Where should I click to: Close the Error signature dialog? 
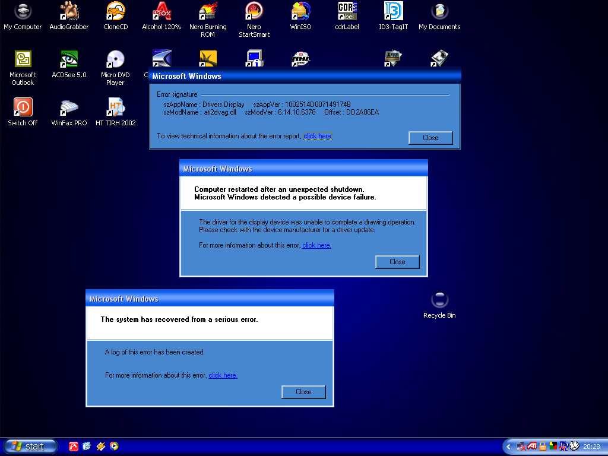pos(430,138)
